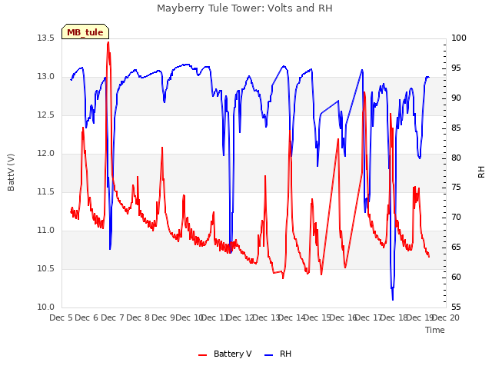Click the Time axis label
492x369 pixels.
(435, 330)
